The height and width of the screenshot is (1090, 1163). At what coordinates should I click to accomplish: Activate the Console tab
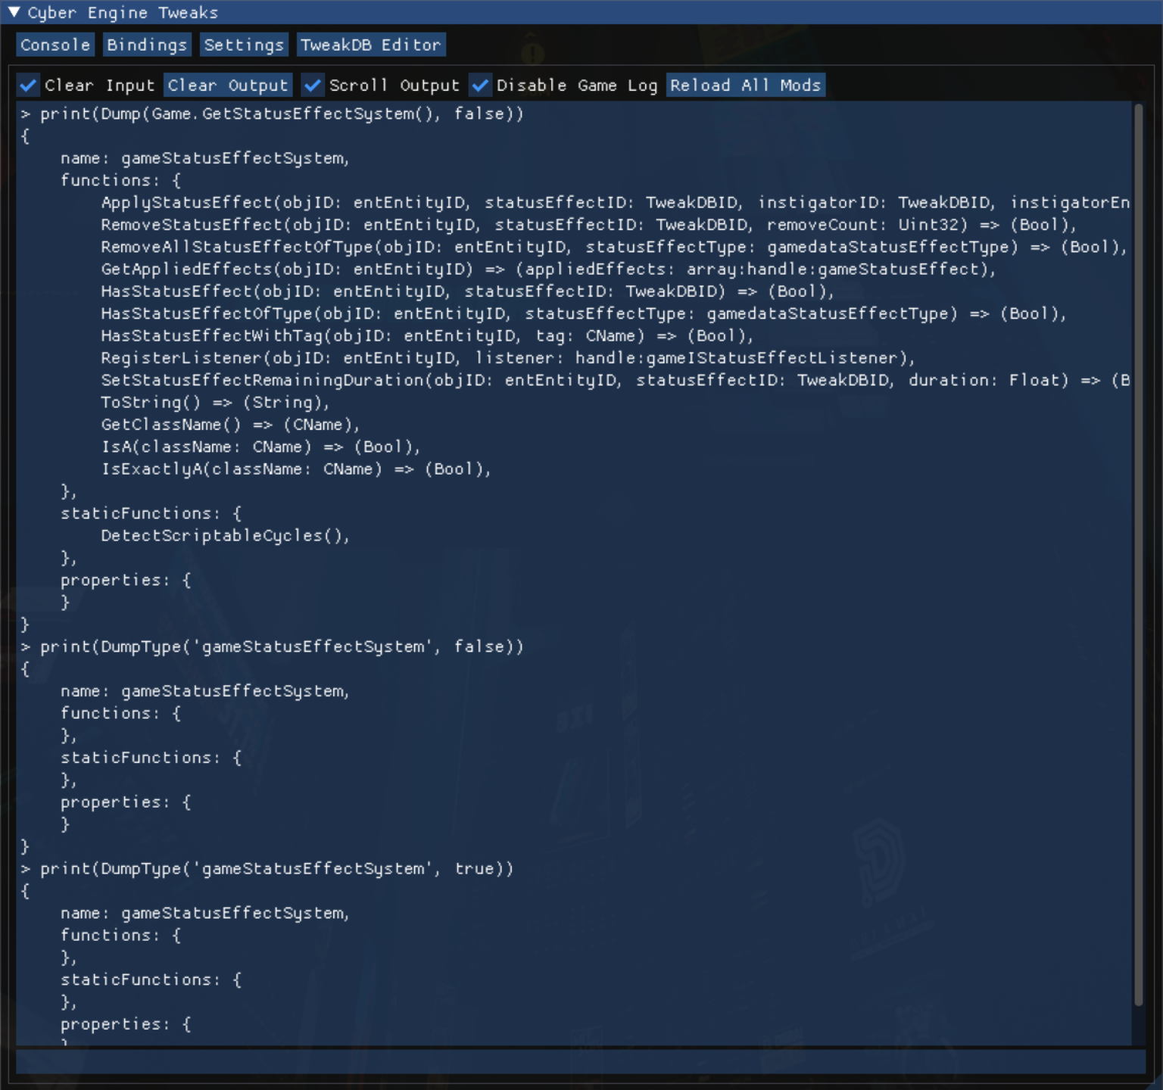click(55, 44)
